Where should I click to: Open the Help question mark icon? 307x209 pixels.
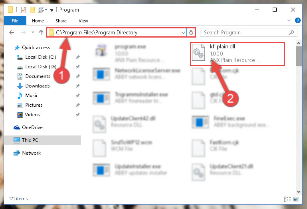(x=297, y=20)
